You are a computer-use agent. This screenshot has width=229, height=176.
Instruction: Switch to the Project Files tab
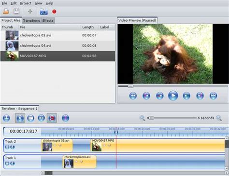tap(11, 20)
